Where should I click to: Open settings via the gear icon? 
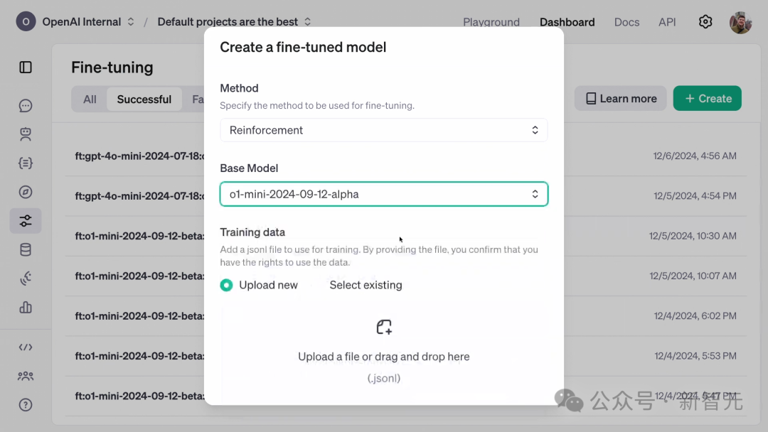pos(705,22)
